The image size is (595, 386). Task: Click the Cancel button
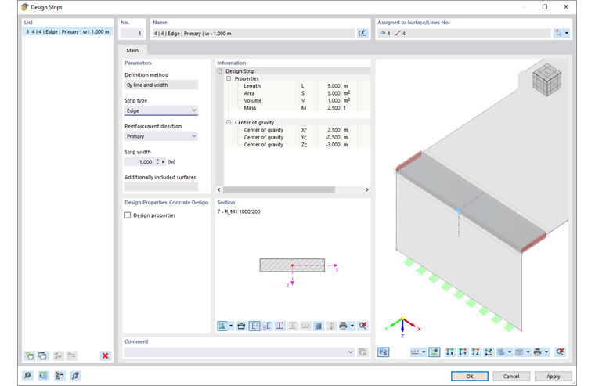pos(510,376)
